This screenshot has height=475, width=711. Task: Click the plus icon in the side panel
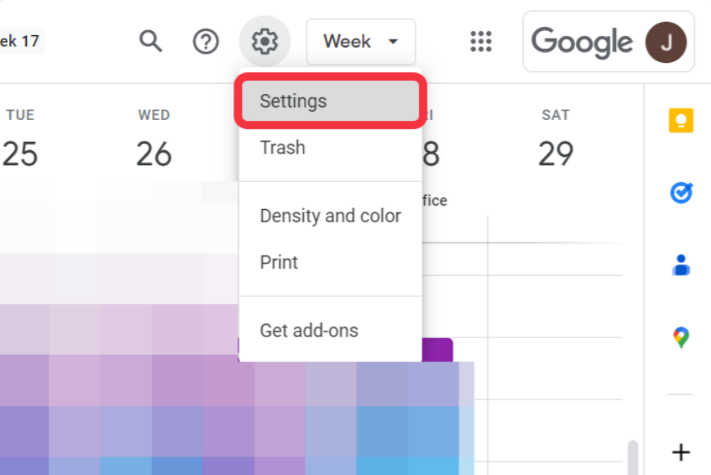(x=681, y=452)
